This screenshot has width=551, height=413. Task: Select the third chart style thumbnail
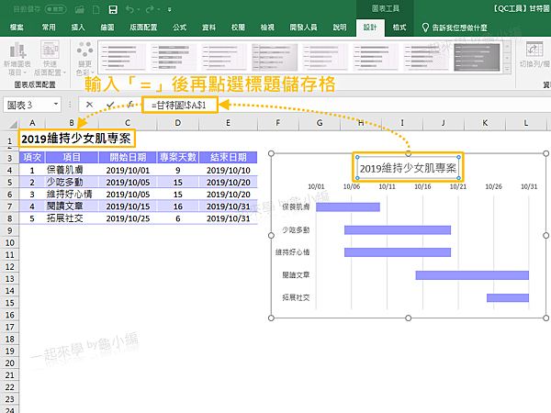224,57
